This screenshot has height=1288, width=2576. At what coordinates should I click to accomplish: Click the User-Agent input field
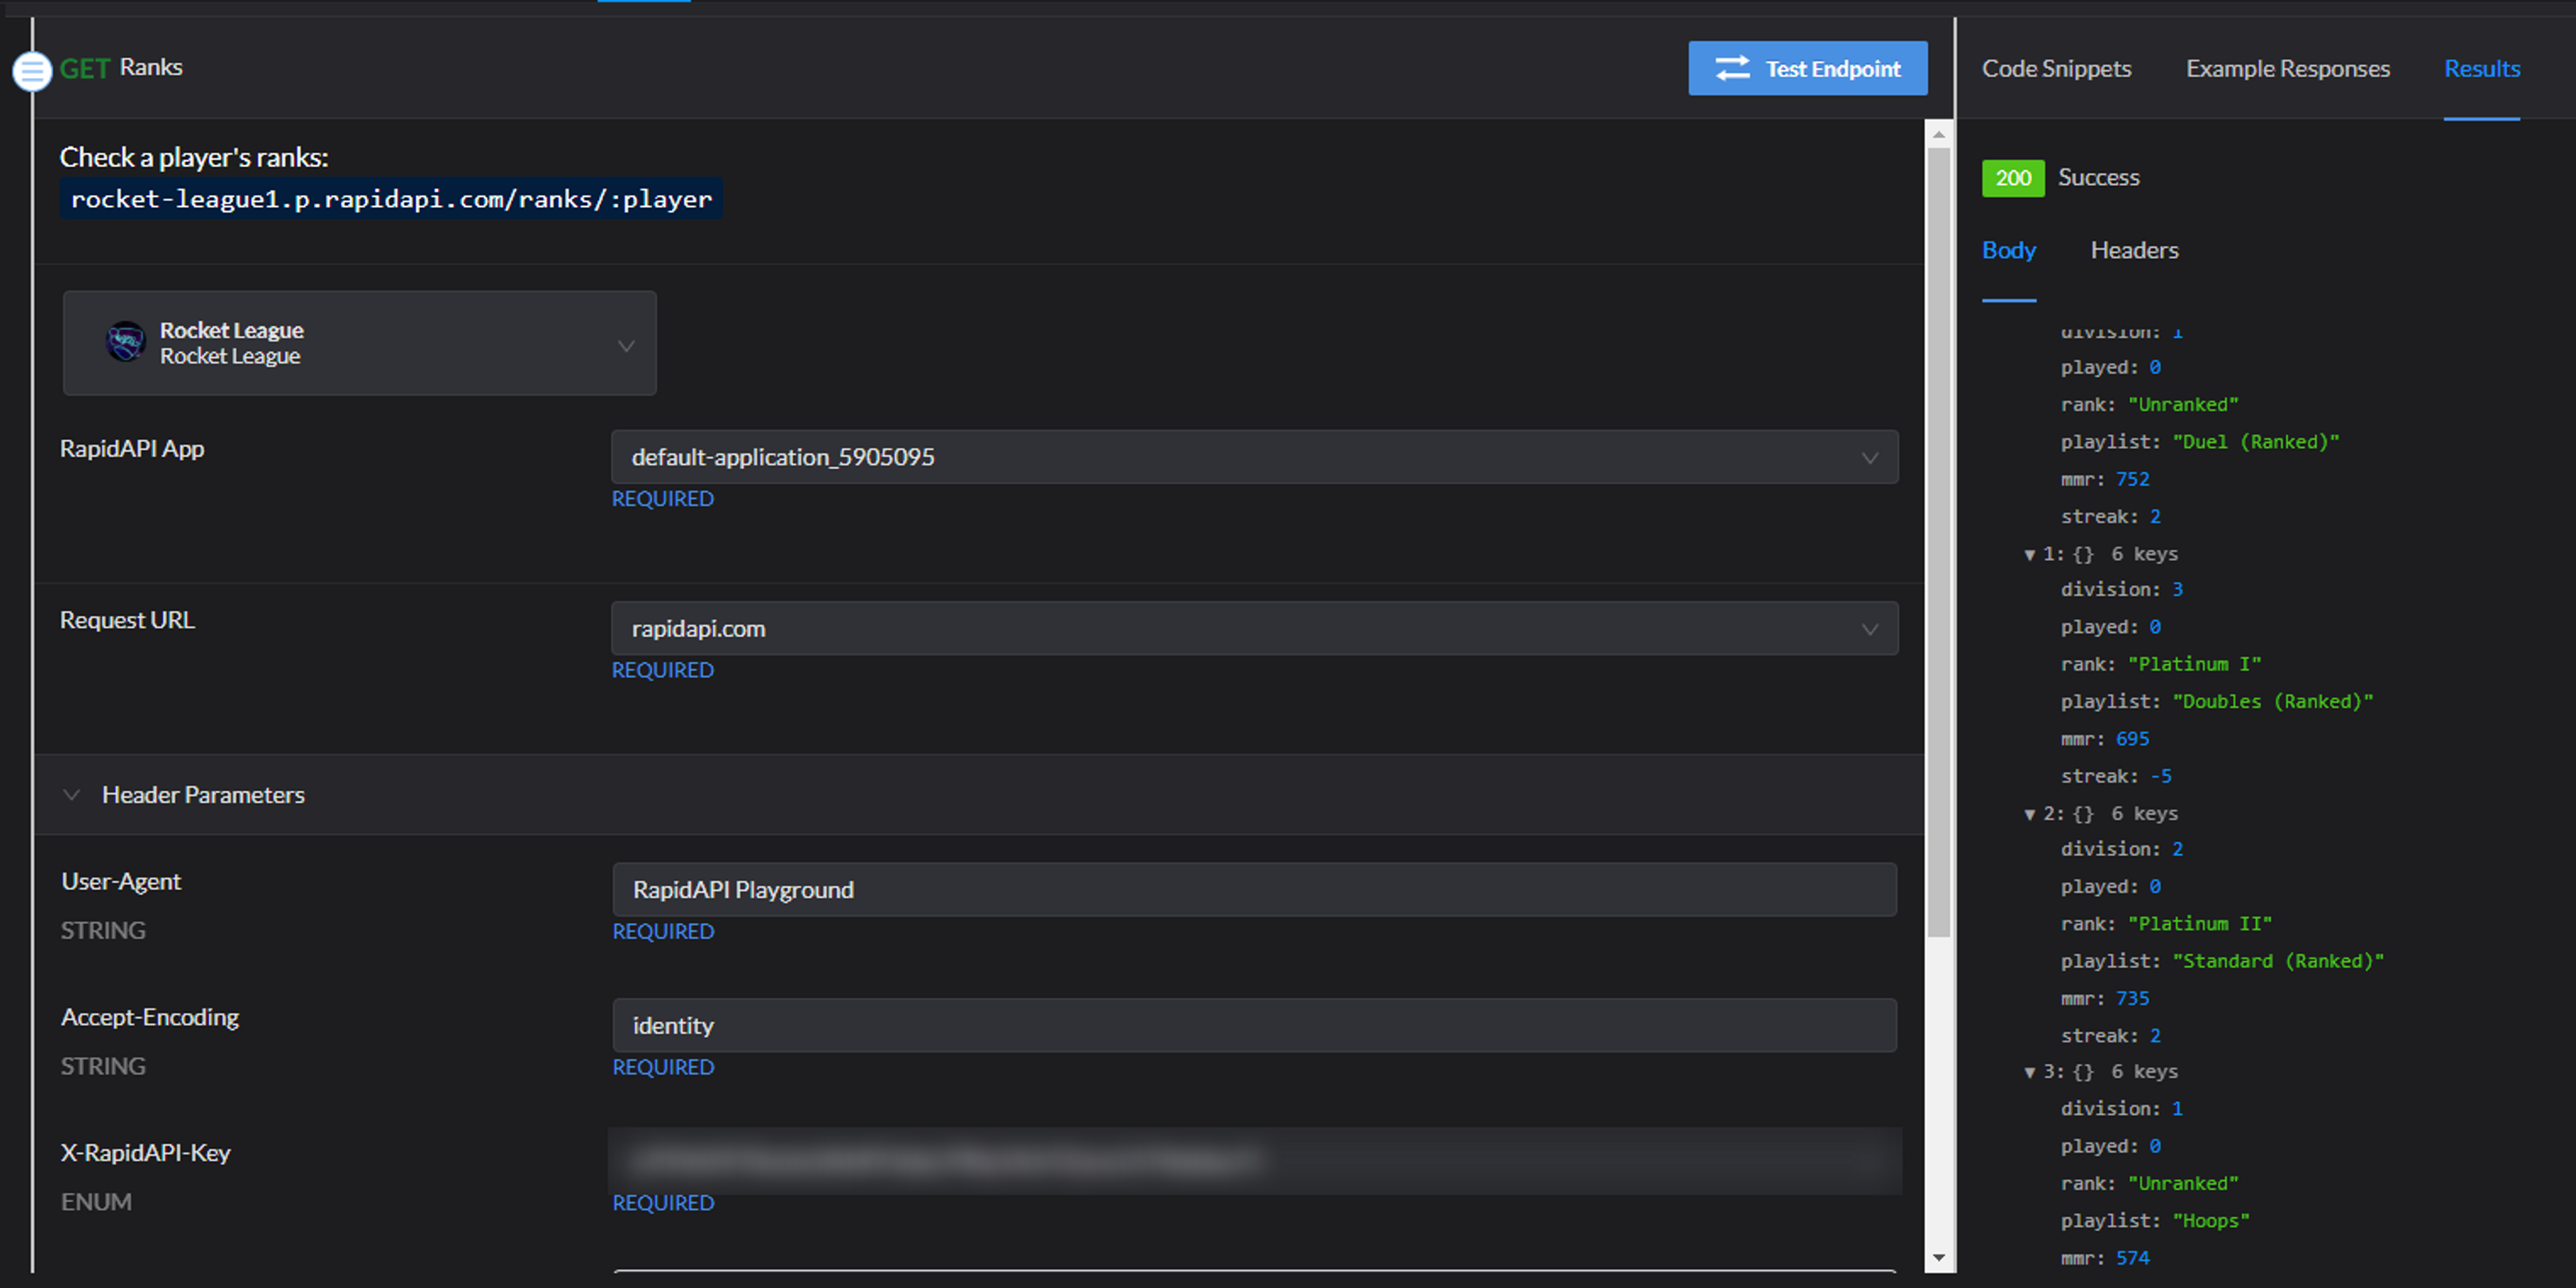pos(1254,890)
